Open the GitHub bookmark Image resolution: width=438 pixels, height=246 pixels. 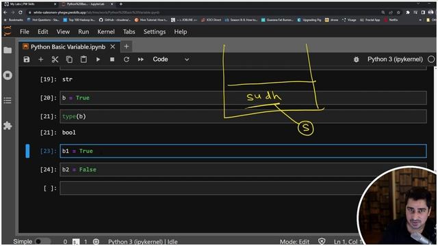(x=115, y=20)
